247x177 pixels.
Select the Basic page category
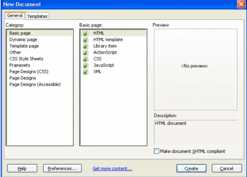[40, 33]
